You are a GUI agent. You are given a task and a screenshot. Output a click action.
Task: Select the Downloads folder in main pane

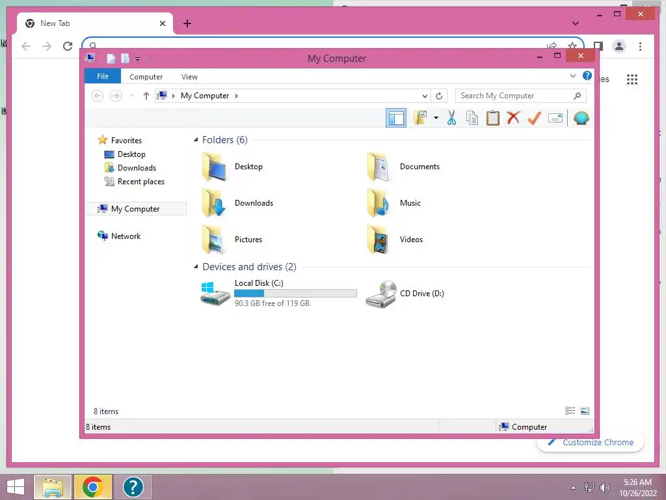213,203
